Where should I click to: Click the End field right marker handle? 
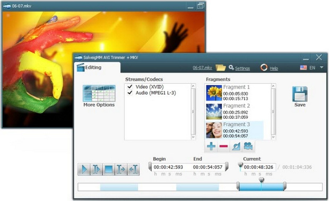(227, 167)
